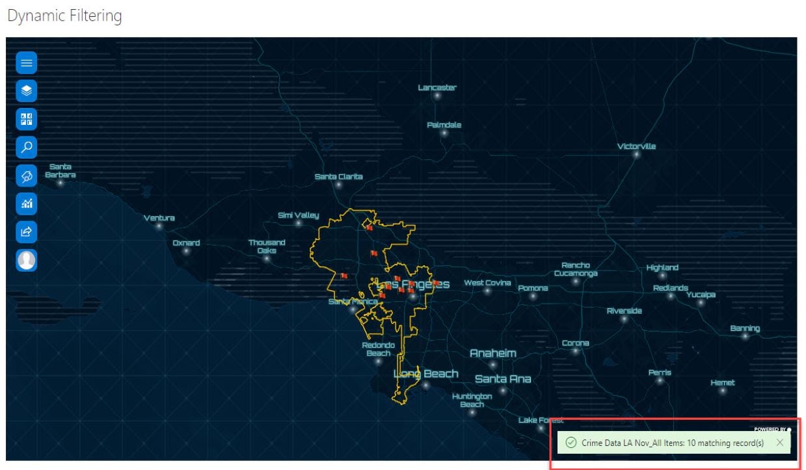
Task: Click the Santa Ana city label
Action: pos(503,379)
